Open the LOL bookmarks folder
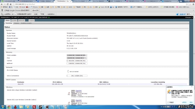The height and width of the screenshot is (109, 195). pos(90,7)
